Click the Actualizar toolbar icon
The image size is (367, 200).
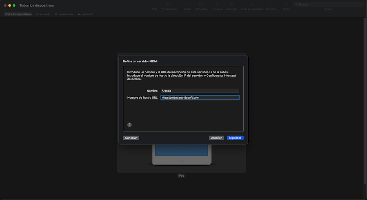(x=231, y=4)
